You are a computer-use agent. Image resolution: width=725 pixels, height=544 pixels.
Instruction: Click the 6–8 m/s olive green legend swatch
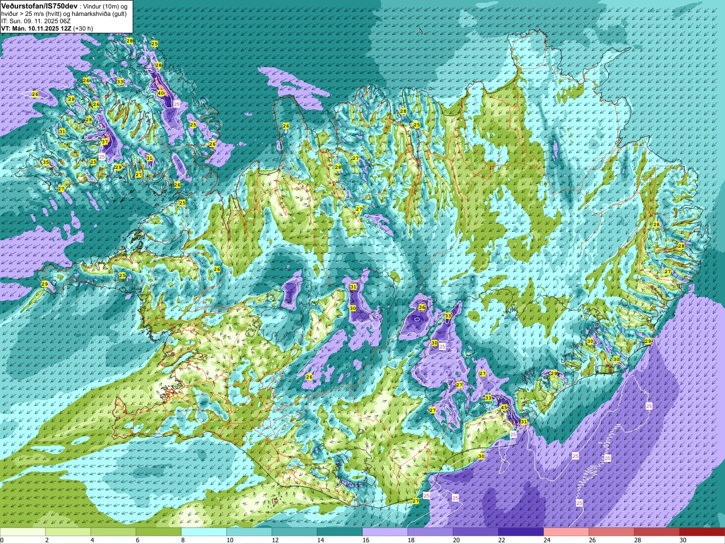(x=159, y=532)
